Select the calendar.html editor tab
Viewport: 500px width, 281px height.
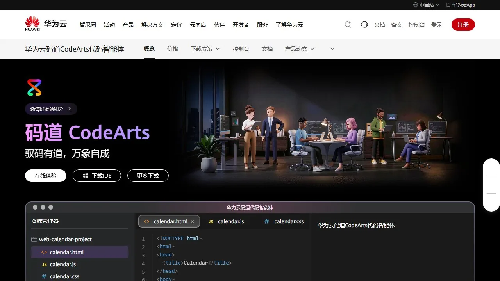(169, 221)
